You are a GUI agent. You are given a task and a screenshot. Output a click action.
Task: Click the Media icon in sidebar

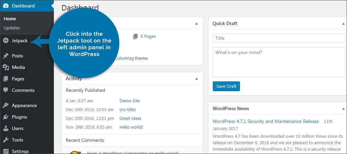coord(6,67)
